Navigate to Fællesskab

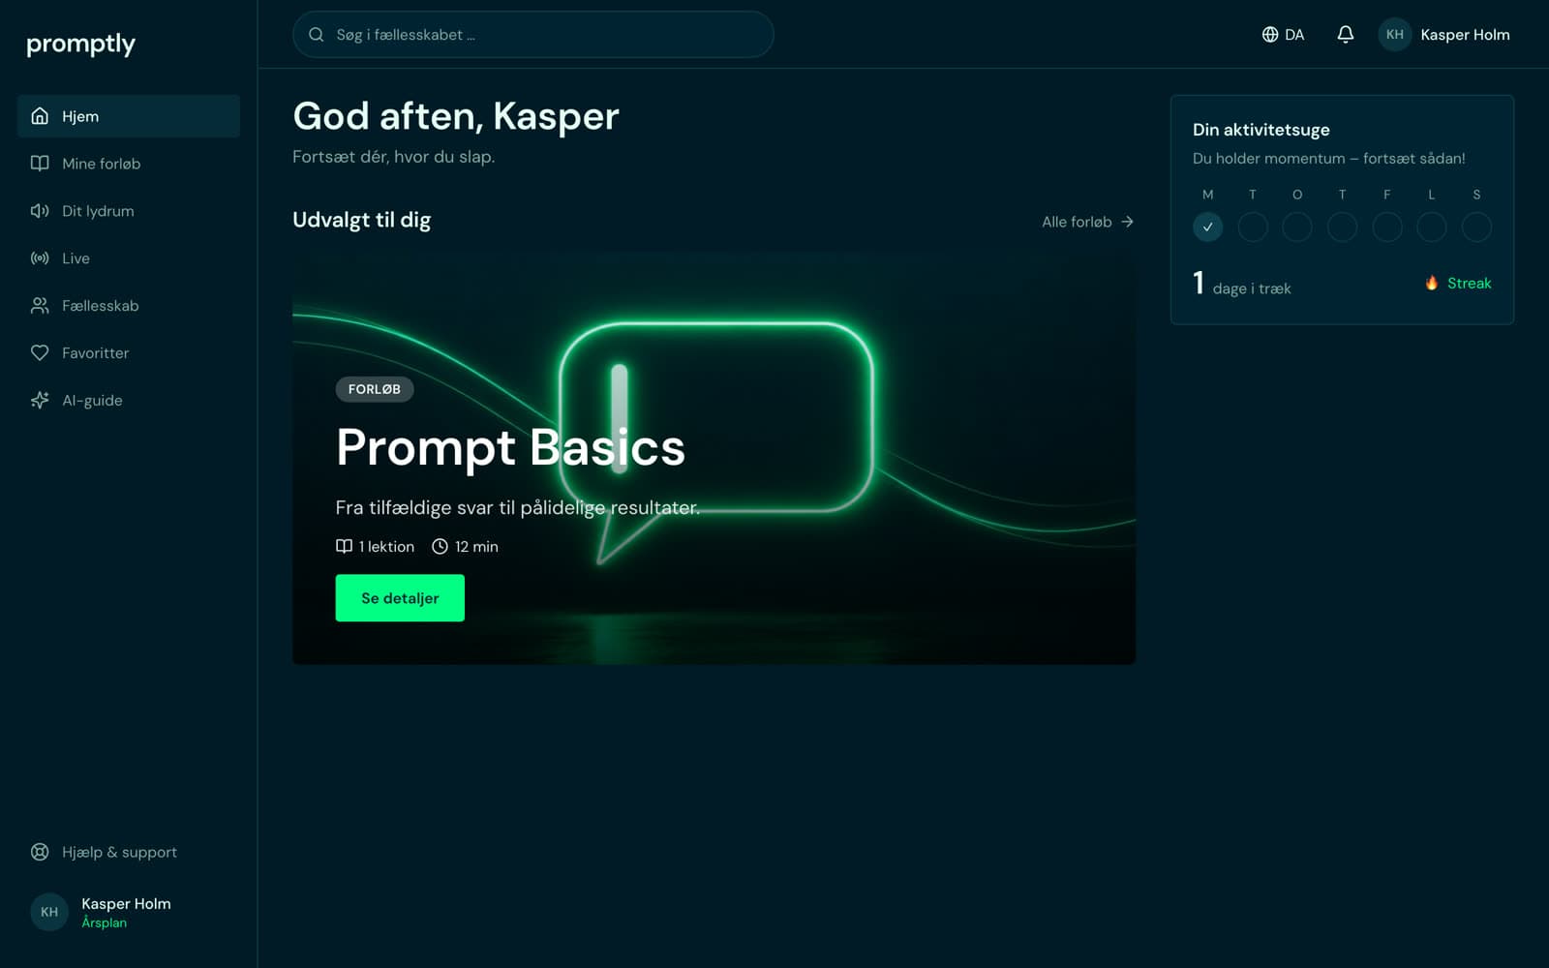[x=129, y=306]
